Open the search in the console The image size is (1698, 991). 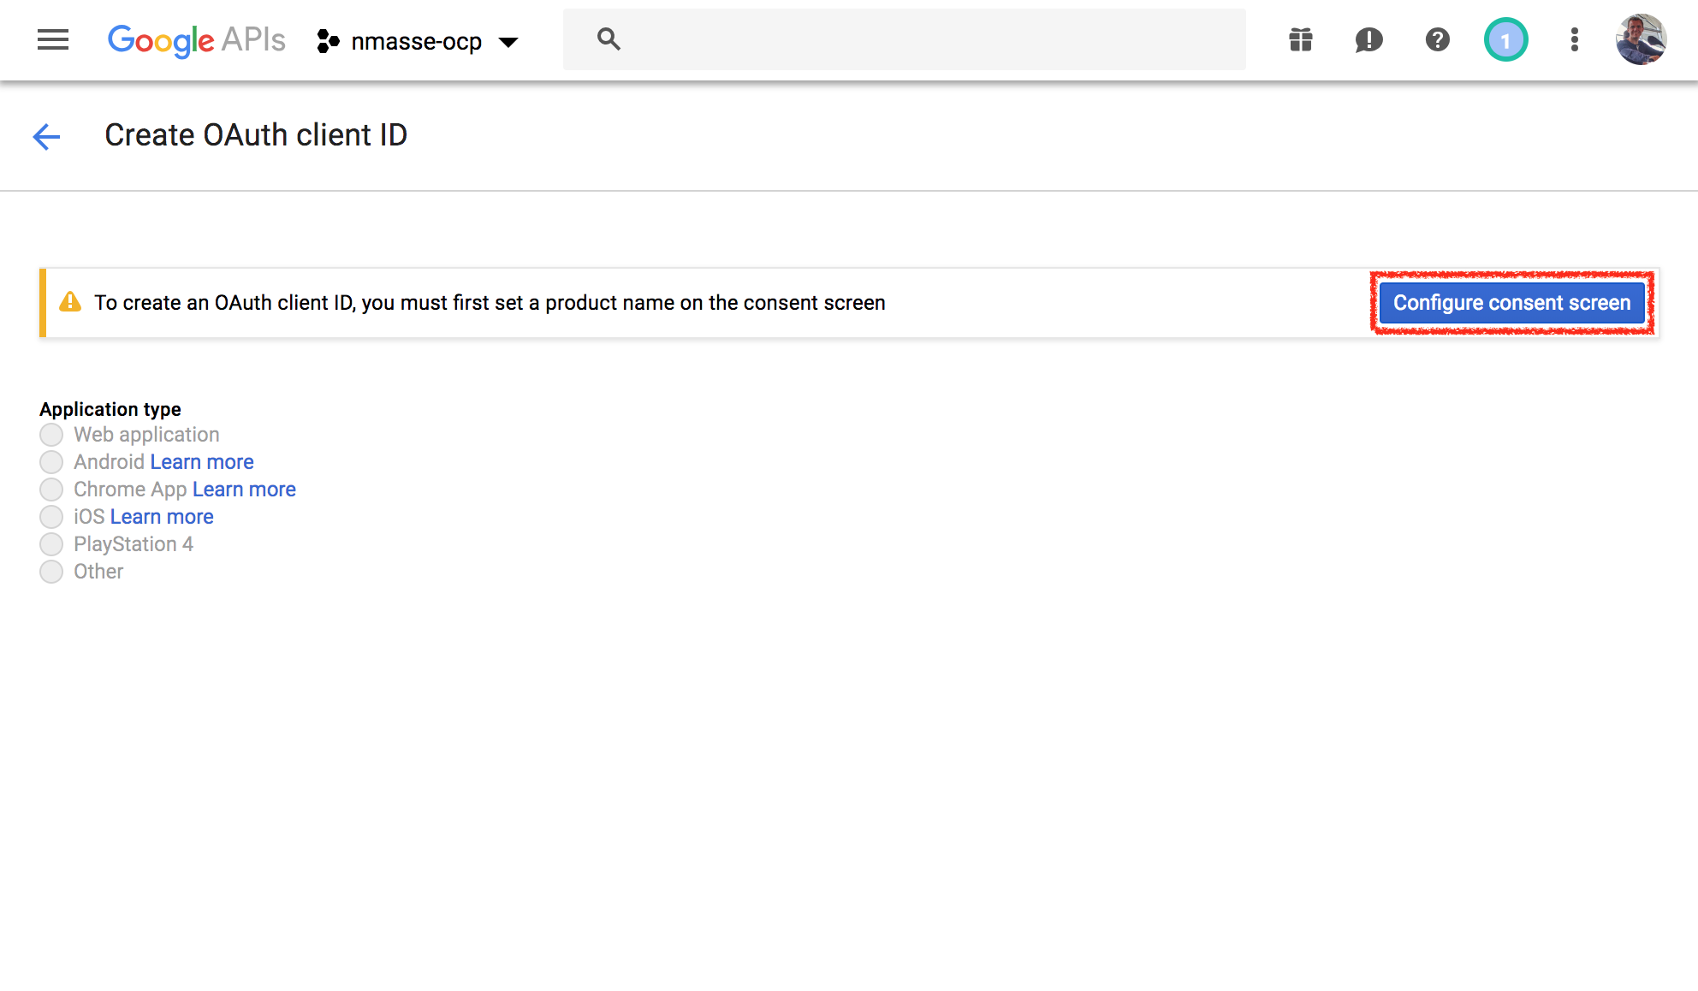609,39
